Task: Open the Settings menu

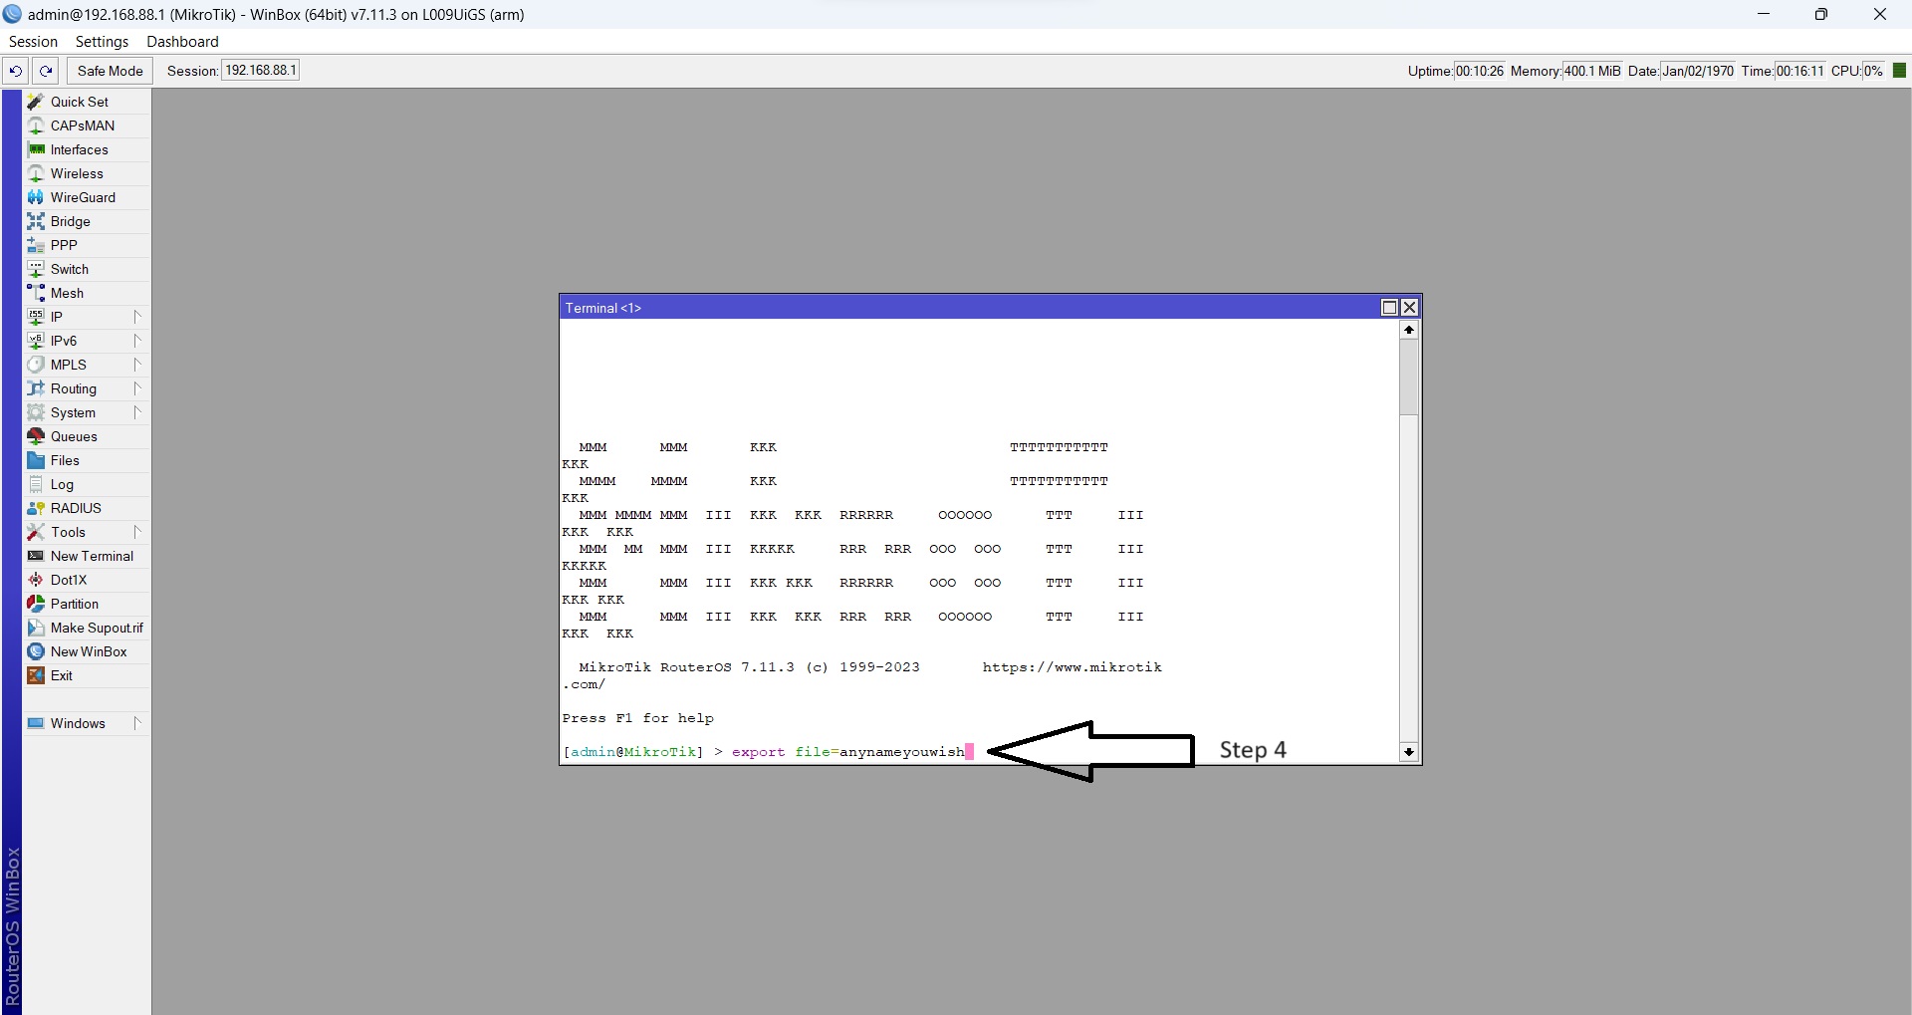Action: (x=102, y=42)
